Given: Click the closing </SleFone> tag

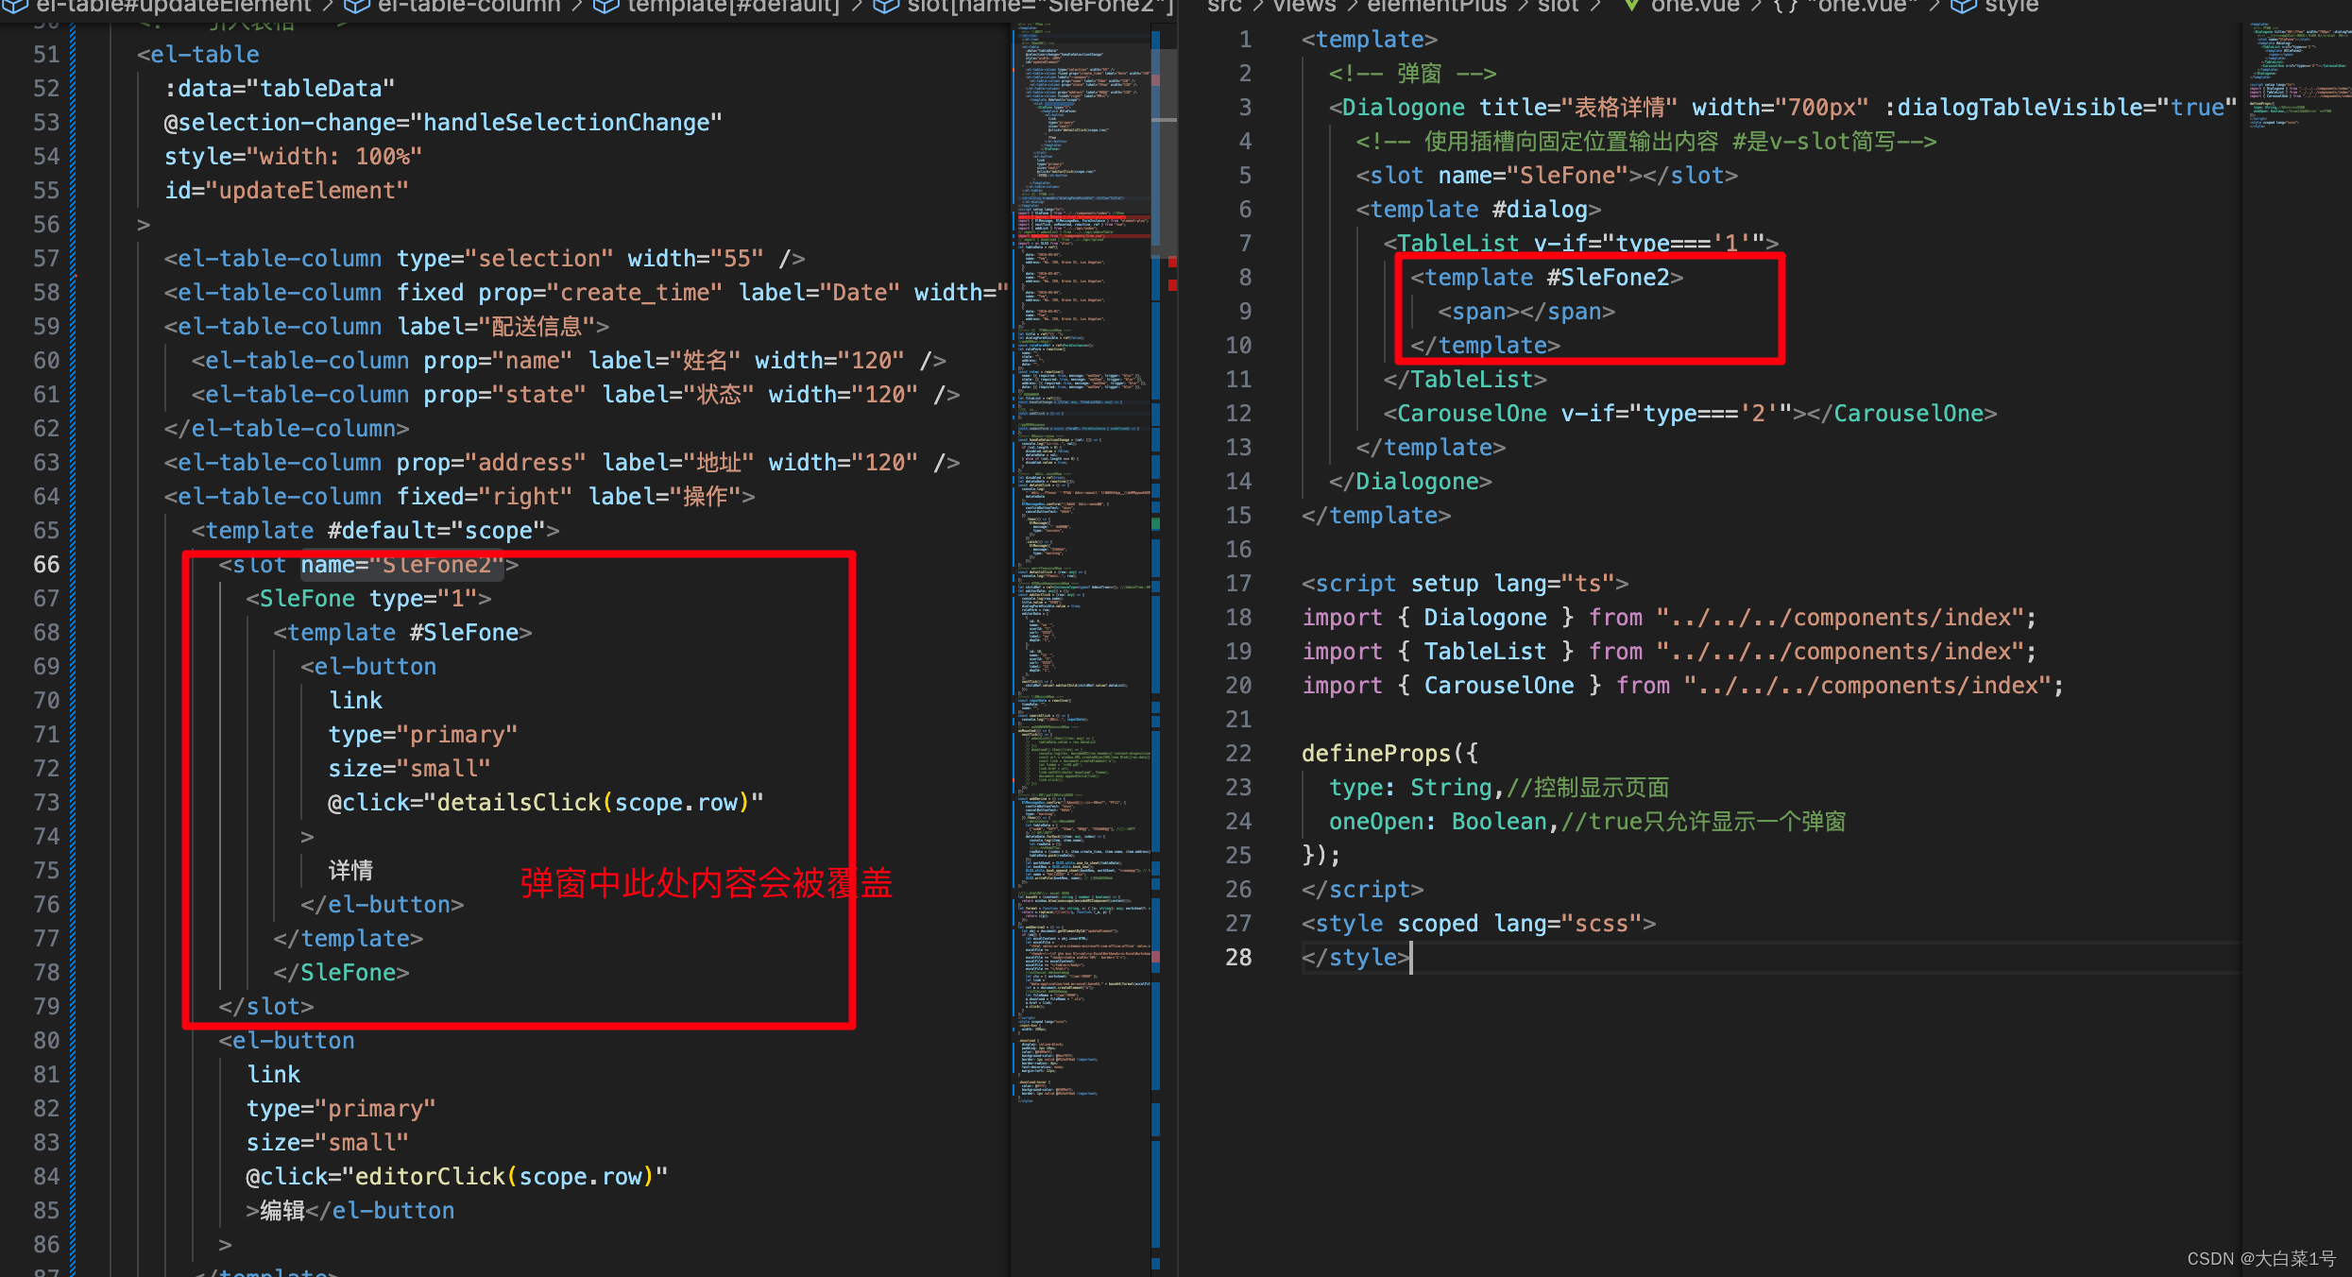Looking at the screenshot, I should coord(341,973).
